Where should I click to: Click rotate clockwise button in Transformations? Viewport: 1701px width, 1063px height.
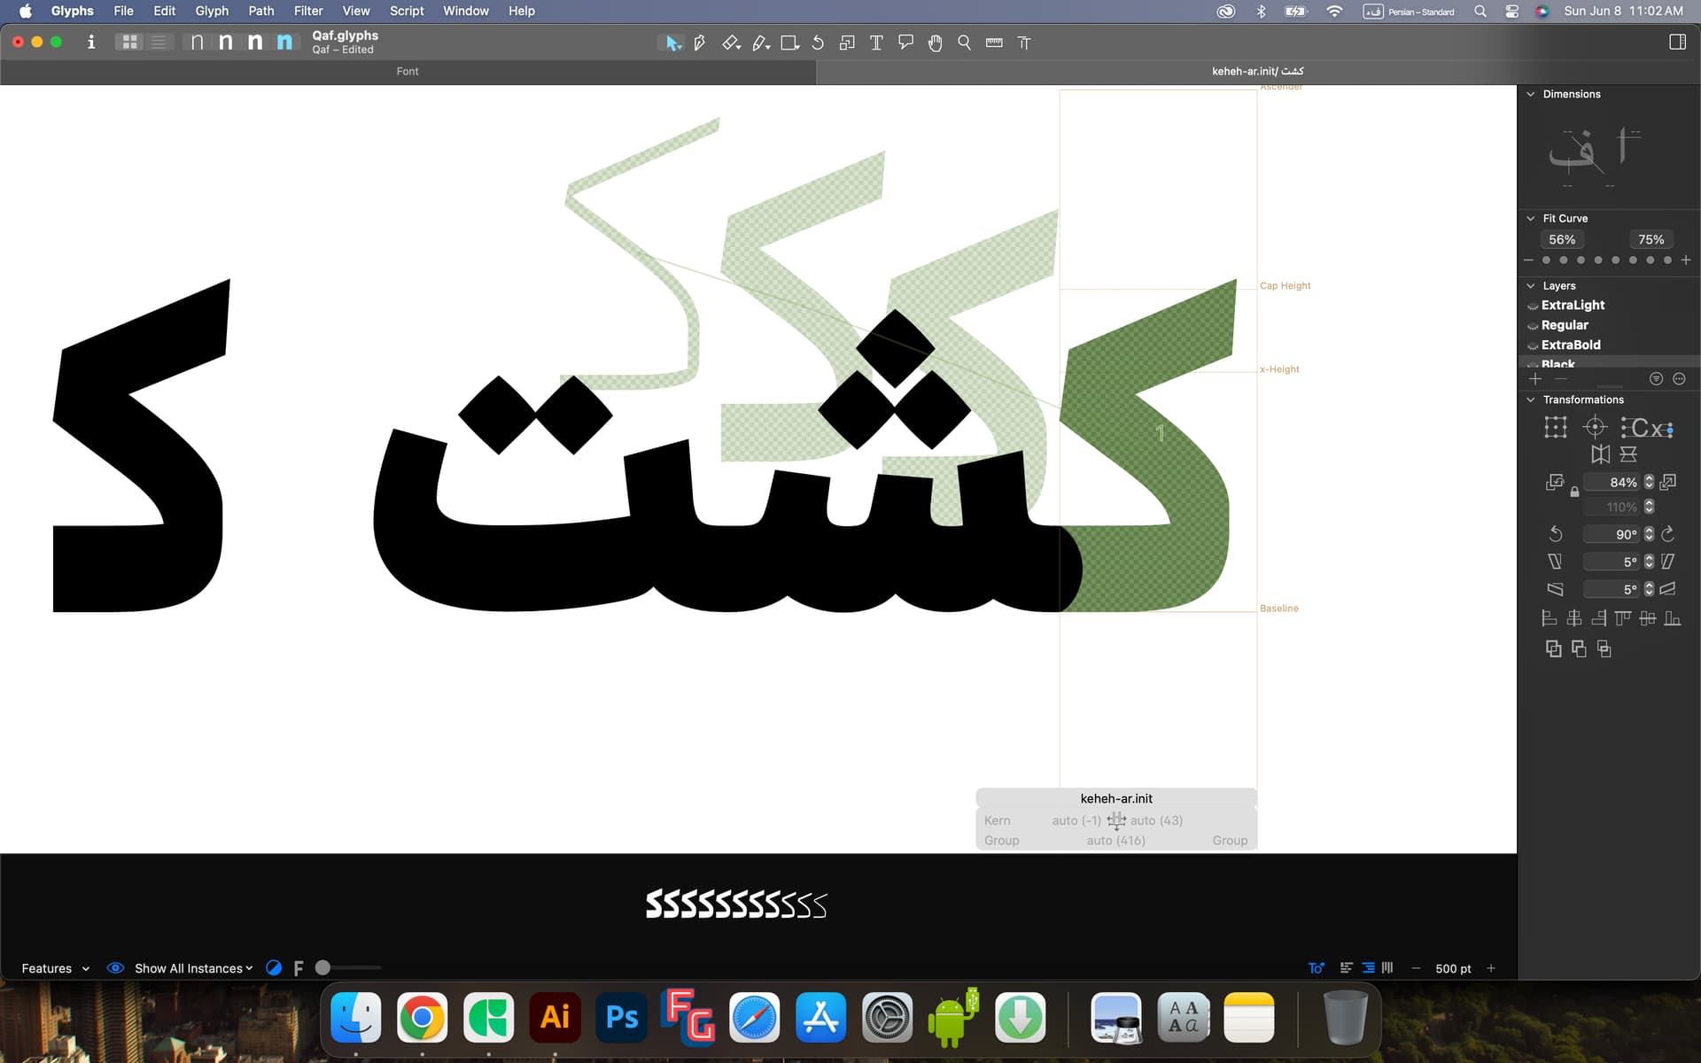[x=1667, y=533]
